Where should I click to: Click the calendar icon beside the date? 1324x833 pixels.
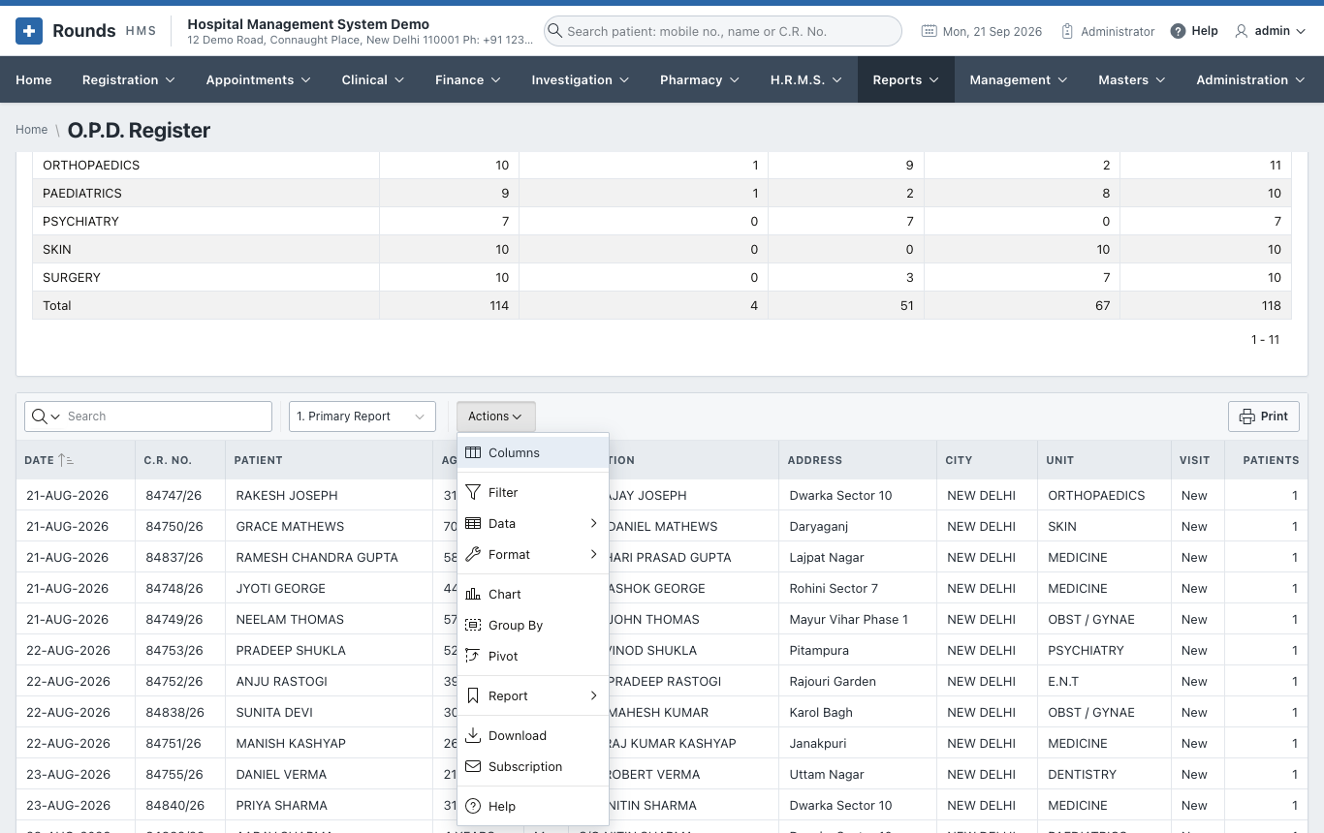[929, 31]
